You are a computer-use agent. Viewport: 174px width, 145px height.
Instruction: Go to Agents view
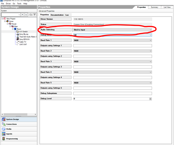(x=19, y=134)
